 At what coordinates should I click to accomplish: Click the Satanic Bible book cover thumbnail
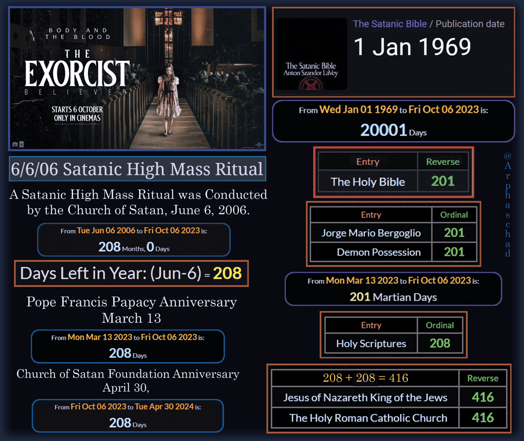[x=311, y=54]
